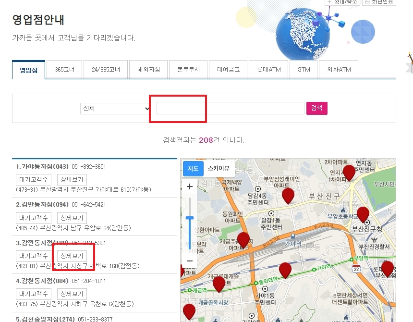Switch to the STM tab
The image size is (413, 322).
click(x=304, y=70)
